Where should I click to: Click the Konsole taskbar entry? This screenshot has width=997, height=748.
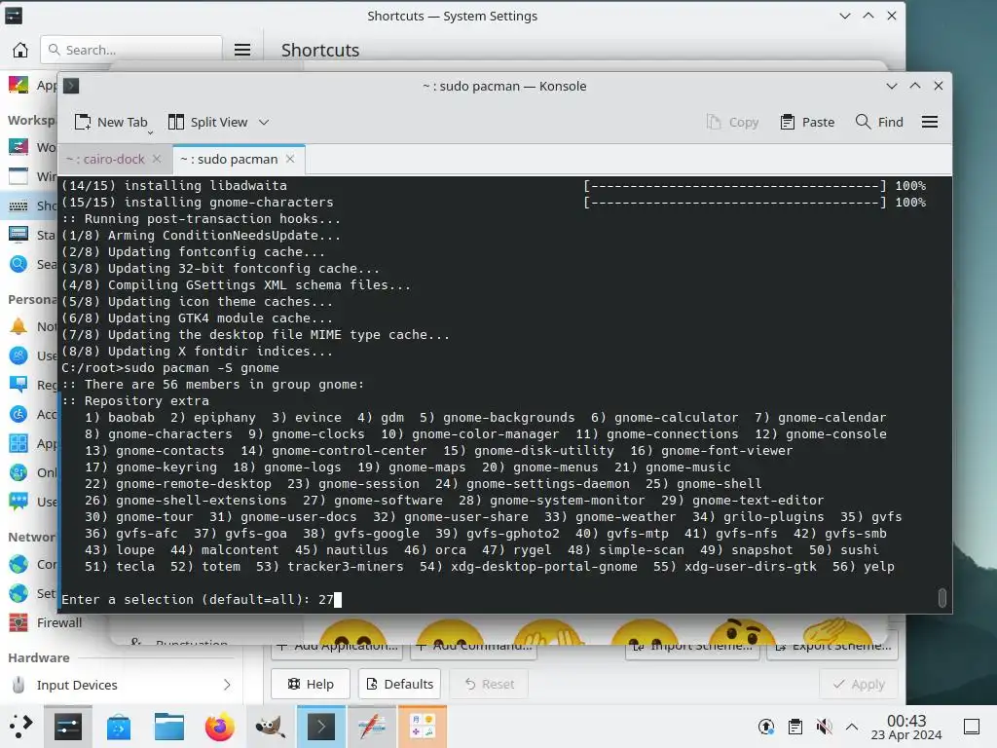[x=321, y=727]
